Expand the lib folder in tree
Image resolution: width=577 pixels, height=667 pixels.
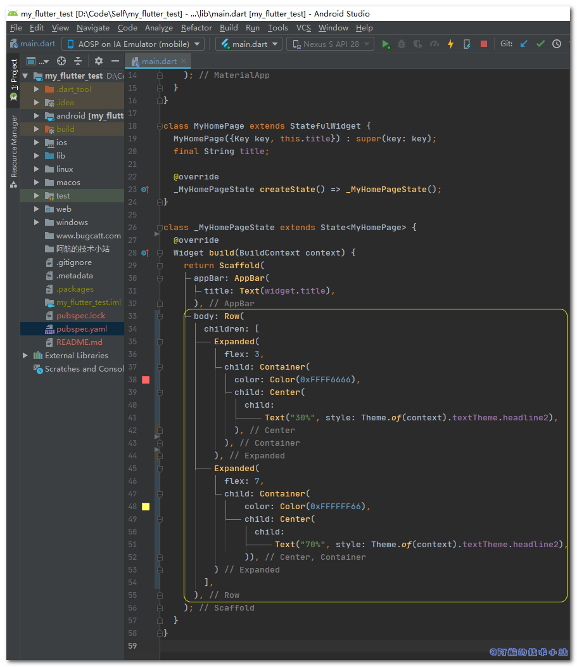[x=37, y=156]
